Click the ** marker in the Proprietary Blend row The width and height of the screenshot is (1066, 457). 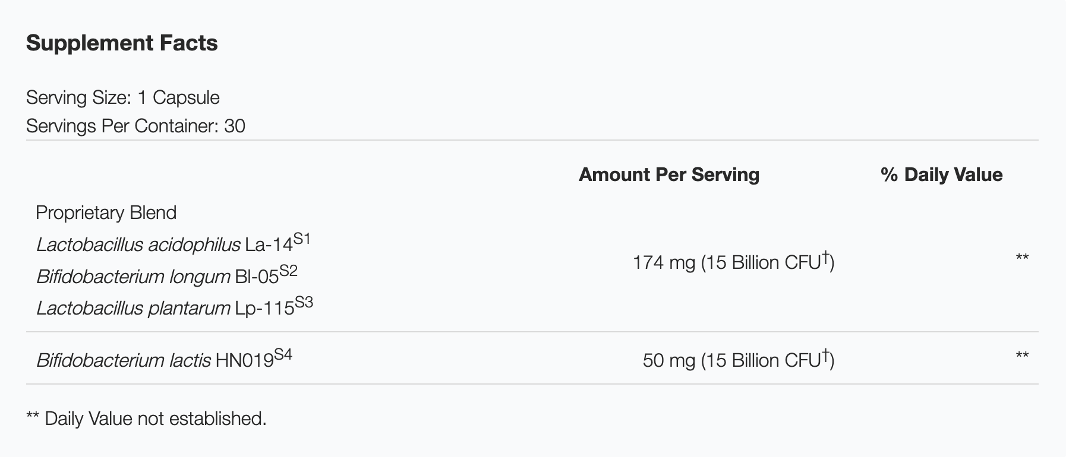click(1022, 258)
